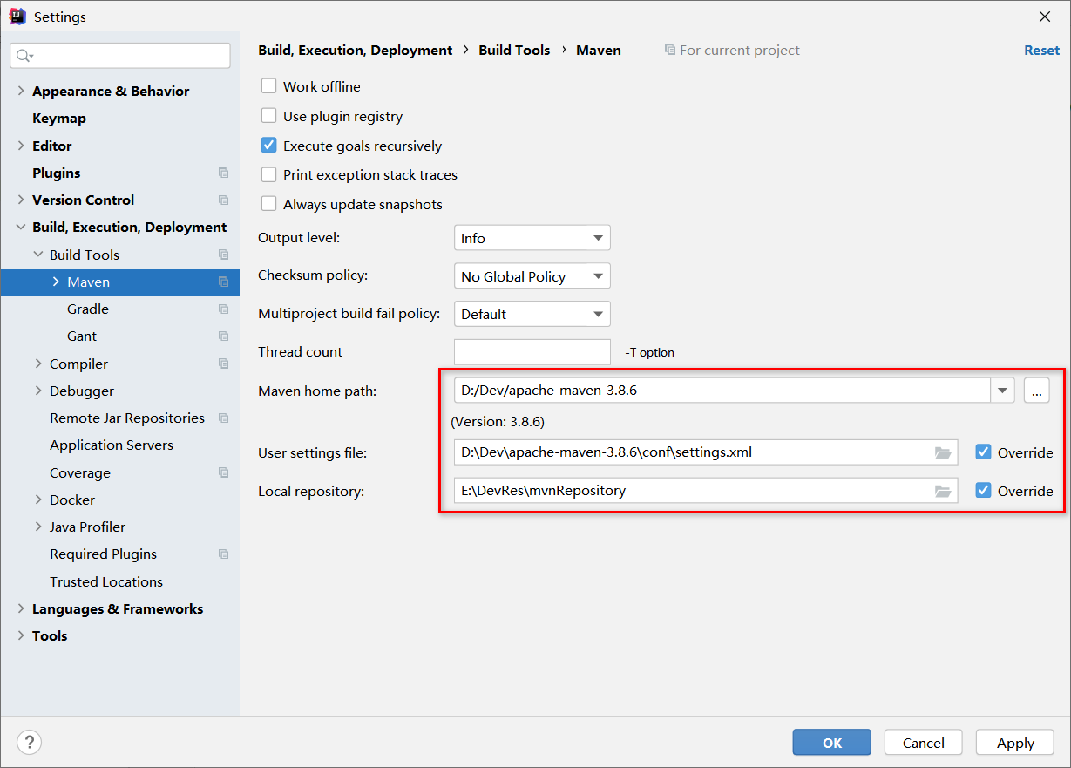This screenshot has height=768, width=1071.
Task: Click Build Tools breadcrumb
Action: (x=514, y=51)
